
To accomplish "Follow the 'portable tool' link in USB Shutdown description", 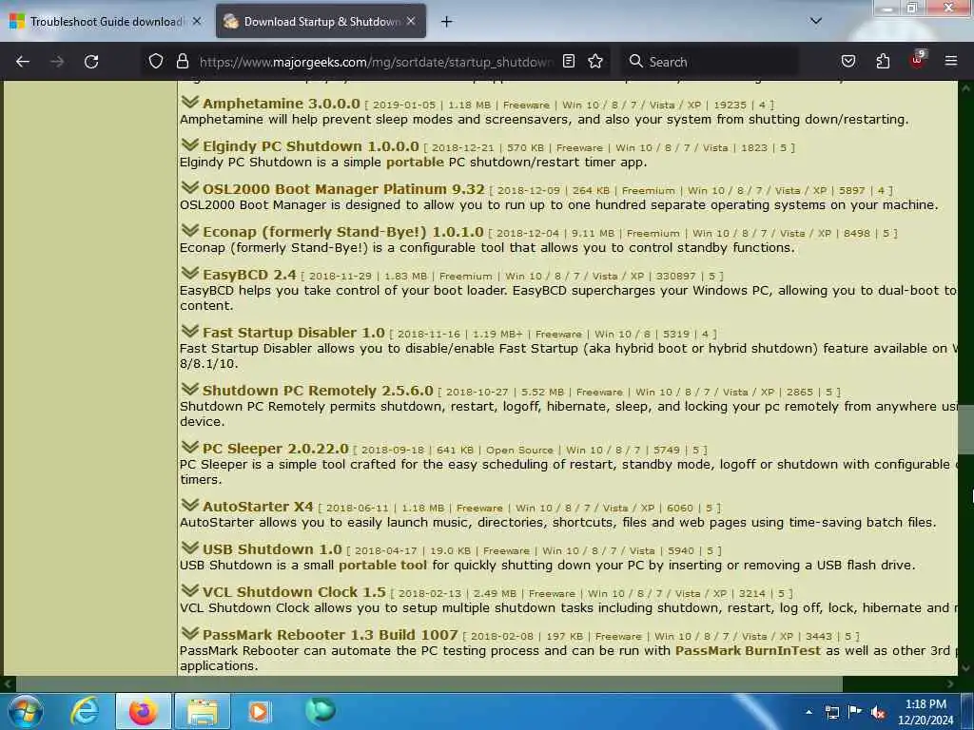I will pyautogui.click(x=382, y=565).
